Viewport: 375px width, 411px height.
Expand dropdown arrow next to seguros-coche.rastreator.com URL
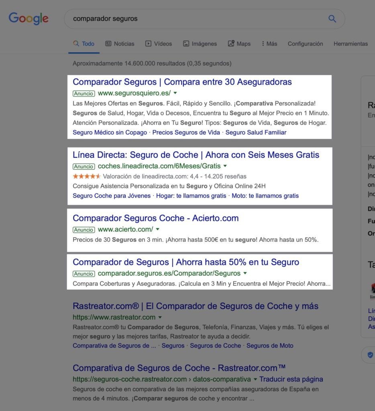pos(255,379)
